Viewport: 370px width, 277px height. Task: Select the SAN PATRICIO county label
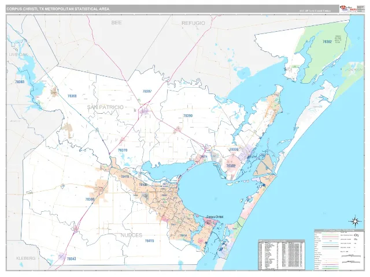pos(105,107)
